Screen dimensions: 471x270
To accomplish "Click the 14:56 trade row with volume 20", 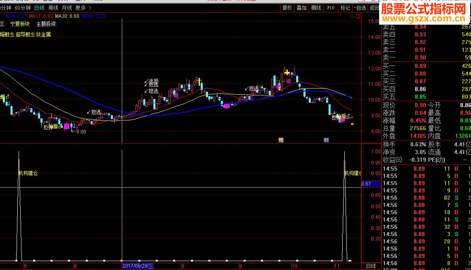I will click(x=426, y=241).
